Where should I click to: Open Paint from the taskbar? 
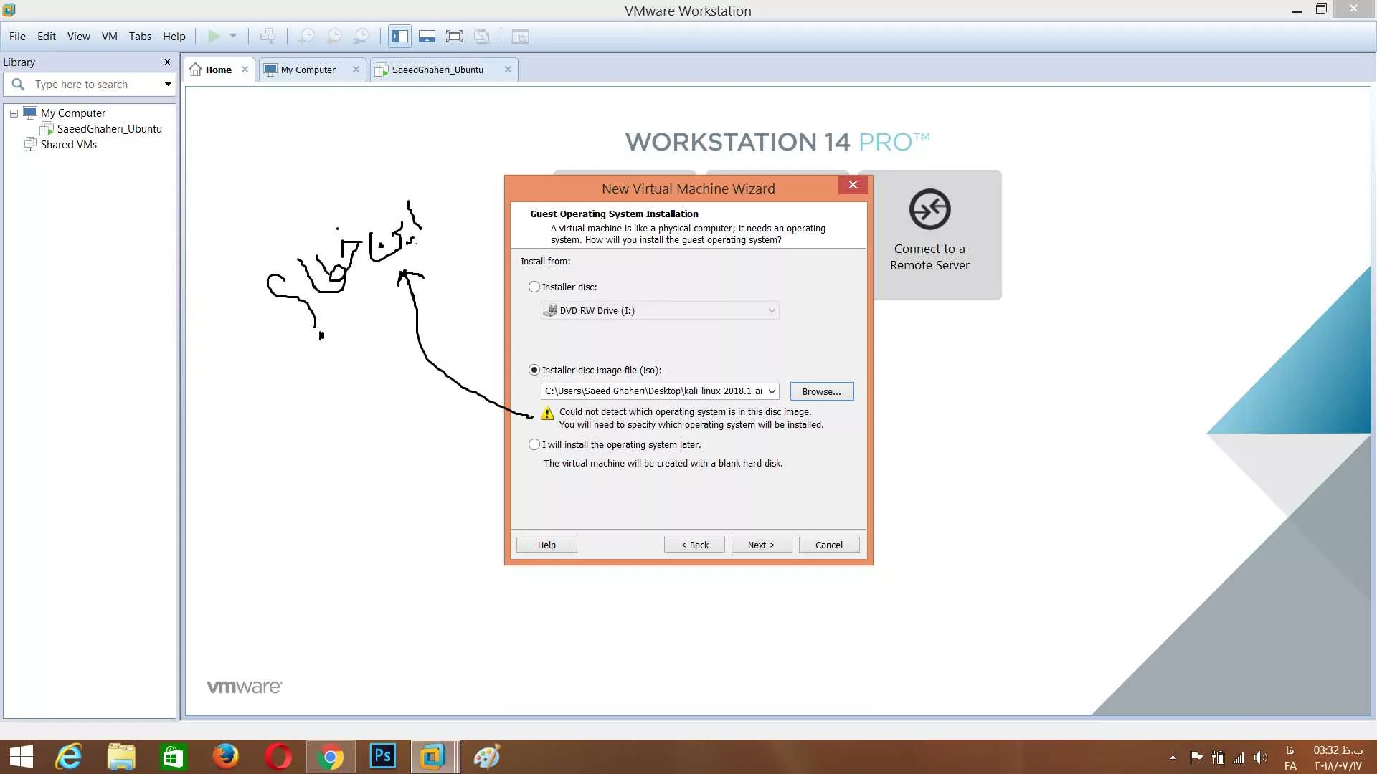(x=487, y=757)
